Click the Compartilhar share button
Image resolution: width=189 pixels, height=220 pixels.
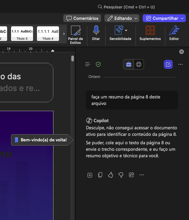point(164,18)
